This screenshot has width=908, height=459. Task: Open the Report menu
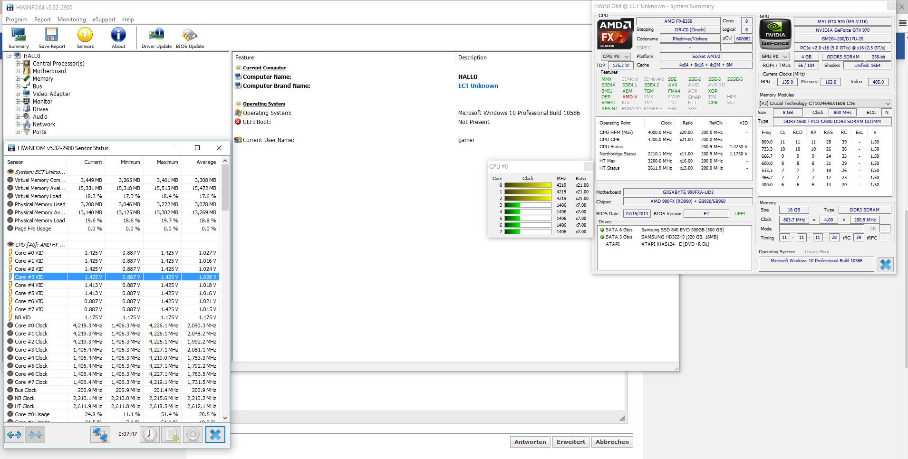click(x=42, y=19)
